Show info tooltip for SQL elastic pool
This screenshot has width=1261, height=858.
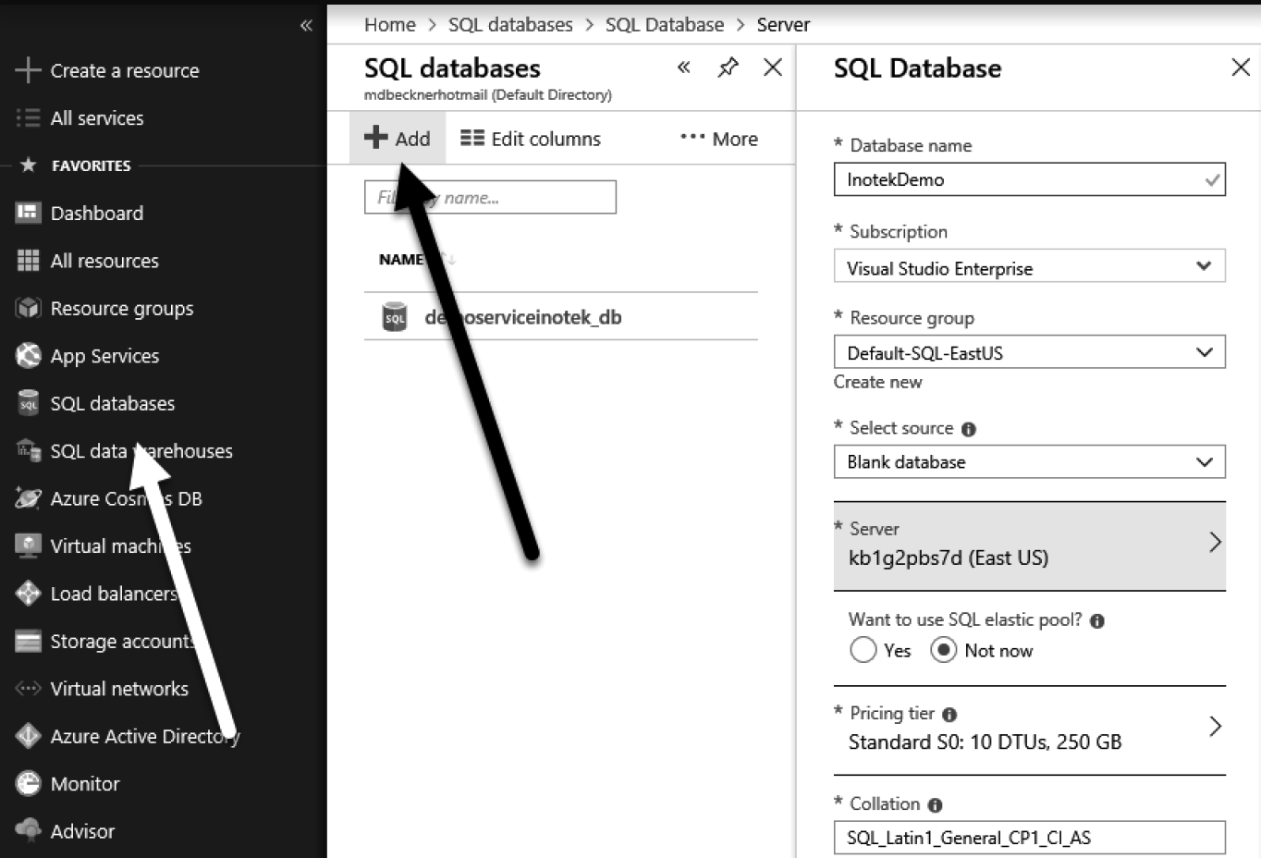pyautogui.click(x=1097, y=621)
